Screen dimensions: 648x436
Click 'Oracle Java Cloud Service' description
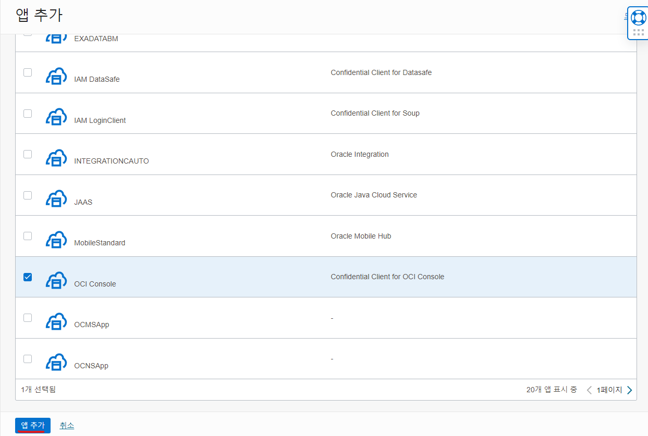coord(374,195)
